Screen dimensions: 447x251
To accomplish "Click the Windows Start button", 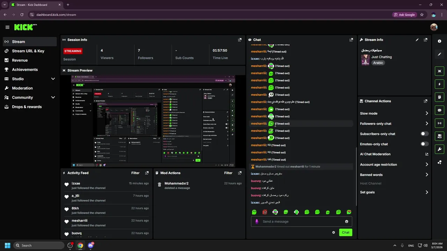I will point(7,245).
